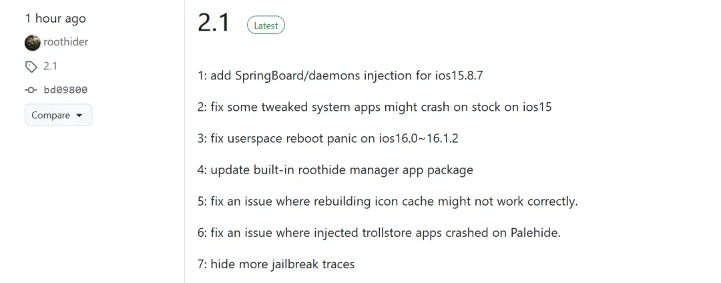The height and width of the screenshot is (283, 721).
Task: Click the 'hide more jailbreak traces' line
Action: click(276, 264)
